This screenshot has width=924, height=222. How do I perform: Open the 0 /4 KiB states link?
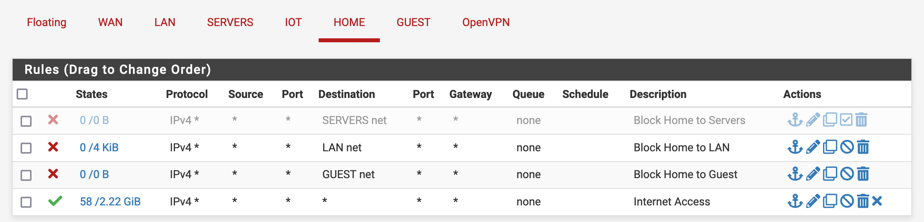pyautogui.click(x=99, y=147)
